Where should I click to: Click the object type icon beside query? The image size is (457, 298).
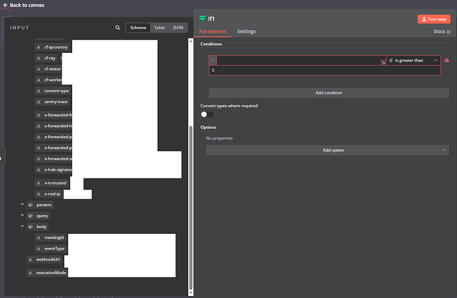(30, 215)
